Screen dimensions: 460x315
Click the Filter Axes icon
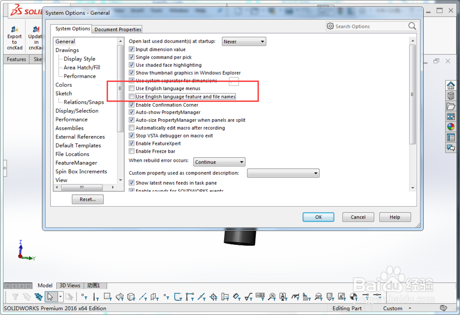click(143, 297)
